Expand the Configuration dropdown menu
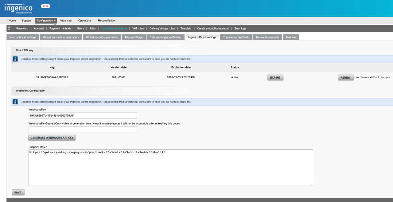 pyautogui.click(x=46, y=21)
